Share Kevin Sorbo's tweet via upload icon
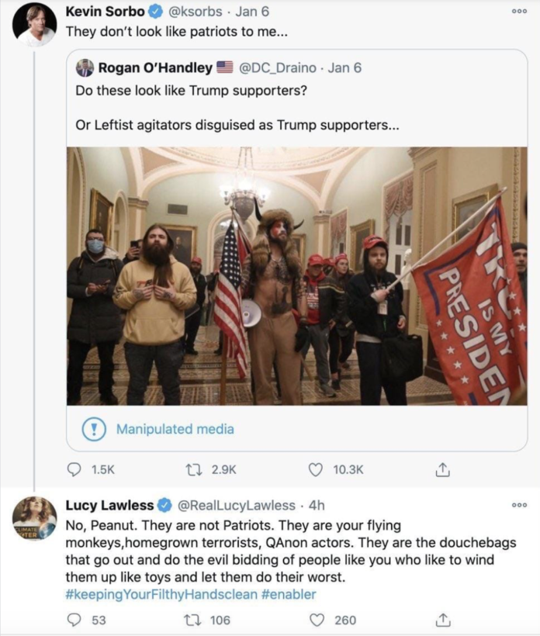The height and width of the screenshot is (636, 540). click(x=442, y=470)
